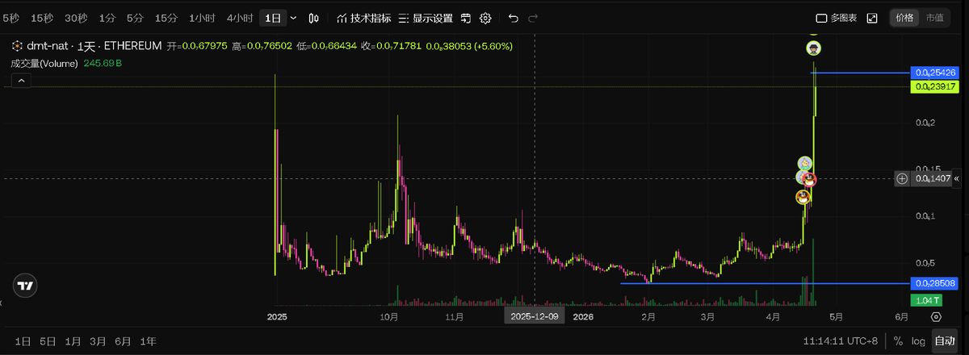
Task: Click the 2026 label on time axis
Action: point(583,317)
